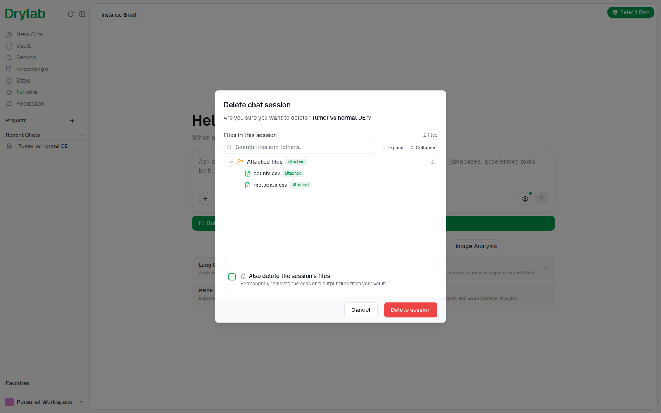Click Refer & Earn button
The image size is (661, 413).
pos(631,12)
